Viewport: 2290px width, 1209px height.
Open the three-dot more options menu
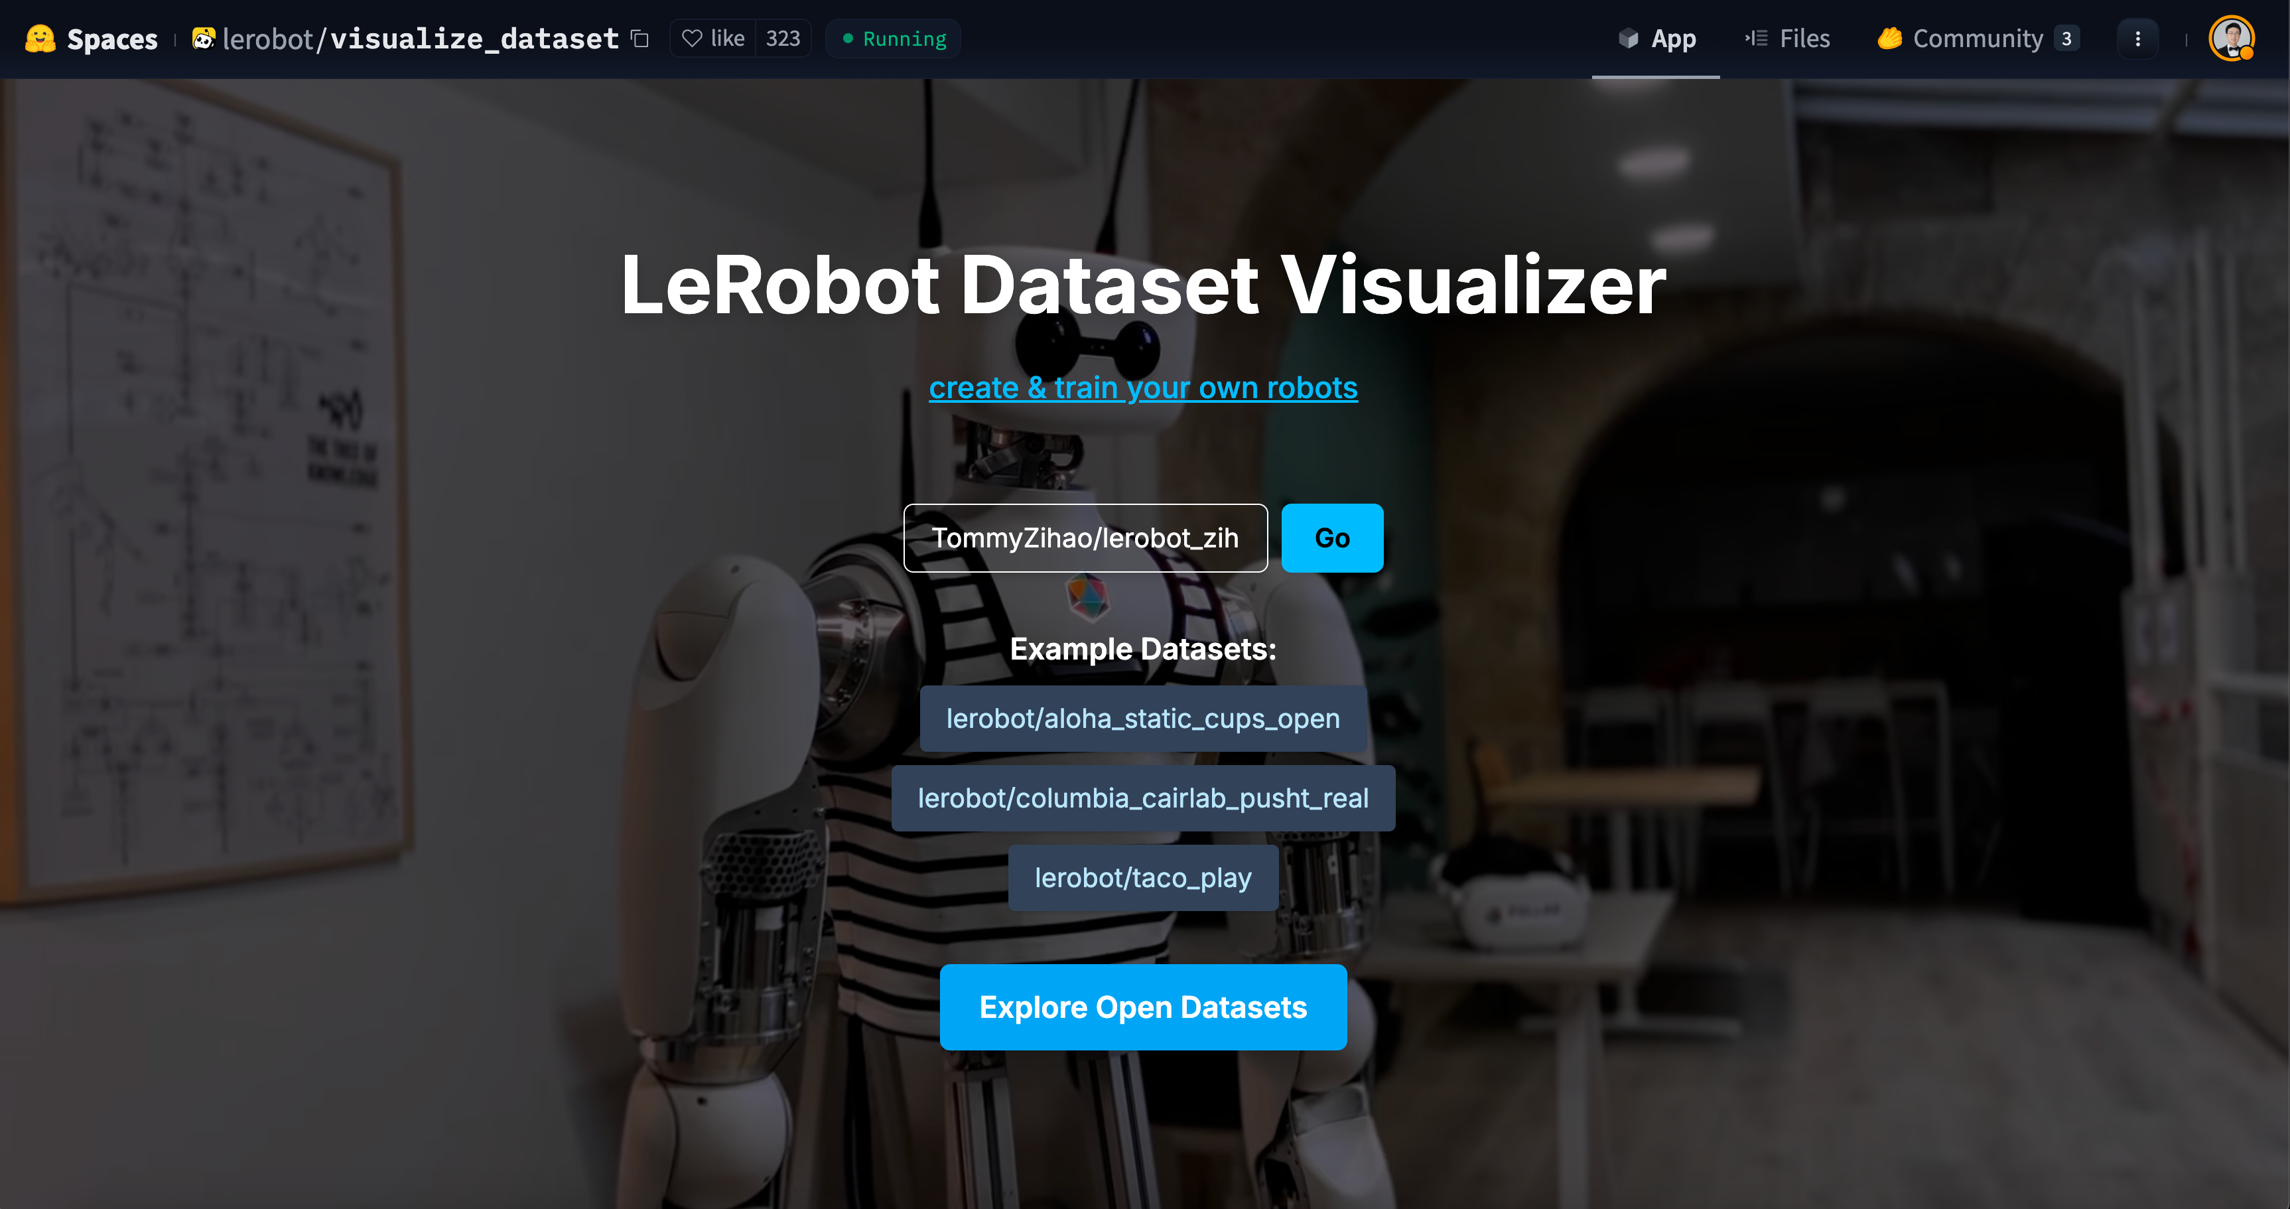click(2138, 38)
